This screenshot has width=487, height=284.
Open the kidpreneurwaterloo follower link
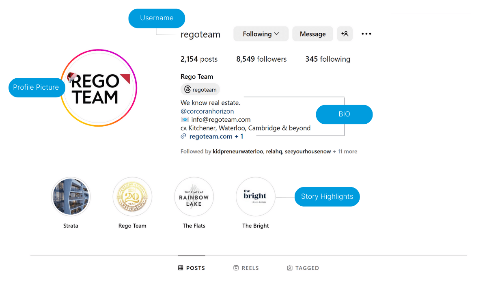point(238,152)
